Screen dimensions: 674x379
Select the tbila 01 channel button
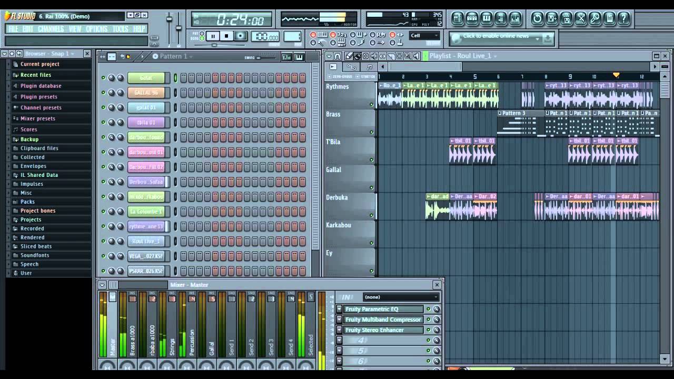(x=146, y=122)
